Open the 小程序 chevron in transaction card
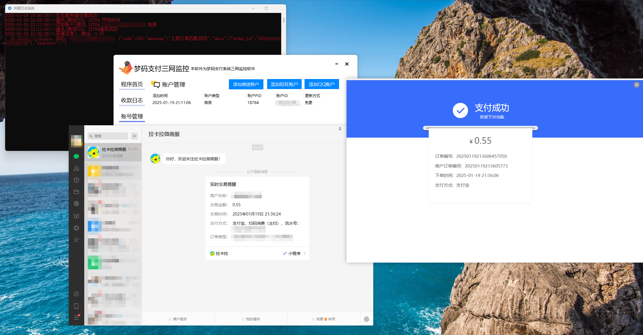 click(305, 253)
